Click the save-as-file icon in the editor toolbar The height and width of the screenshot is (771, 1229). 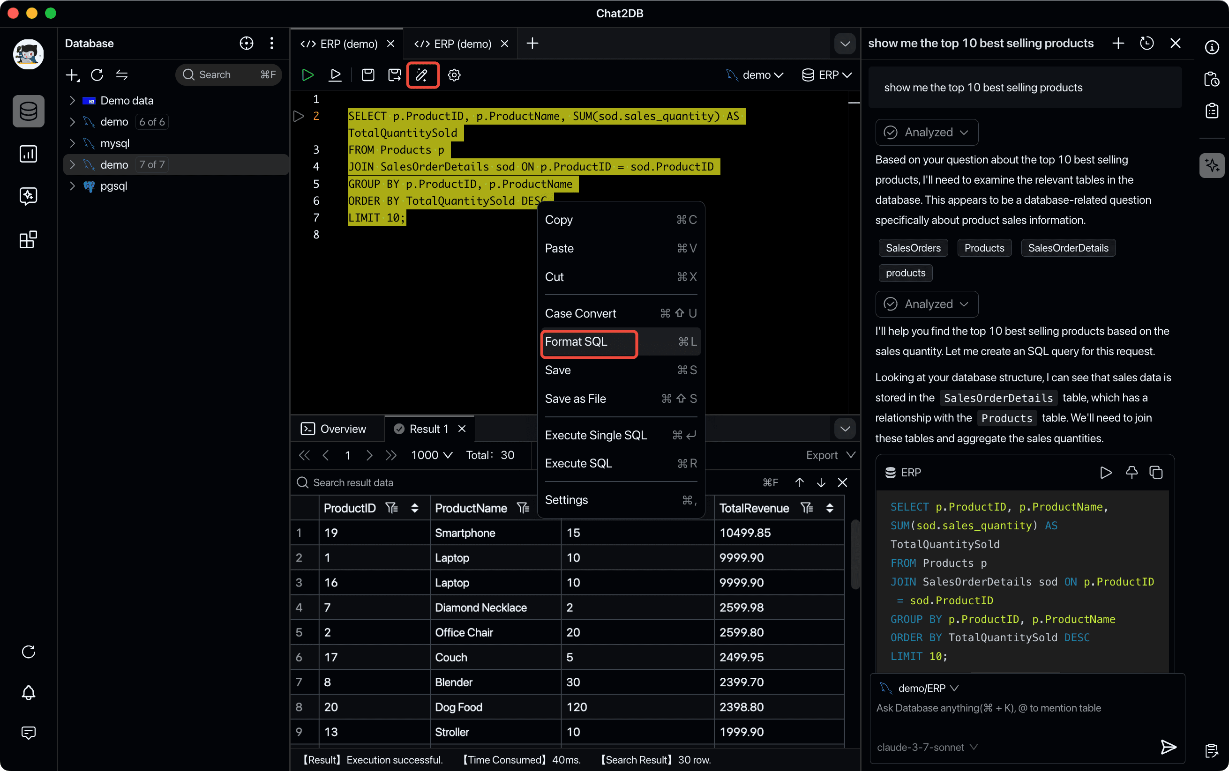[x=394, y=75]
